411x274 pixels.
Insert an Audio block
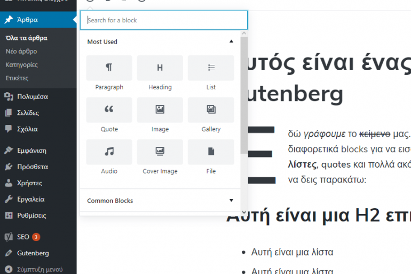click(x=109, y=157)
